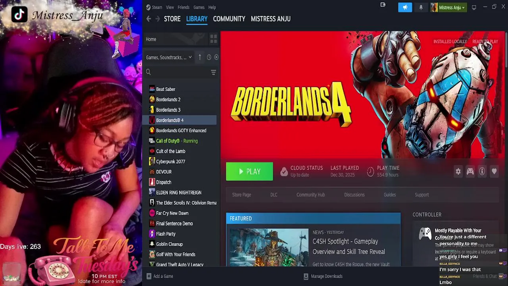Expand the Games, Soundtracks filter dropdown

point(169,57)
